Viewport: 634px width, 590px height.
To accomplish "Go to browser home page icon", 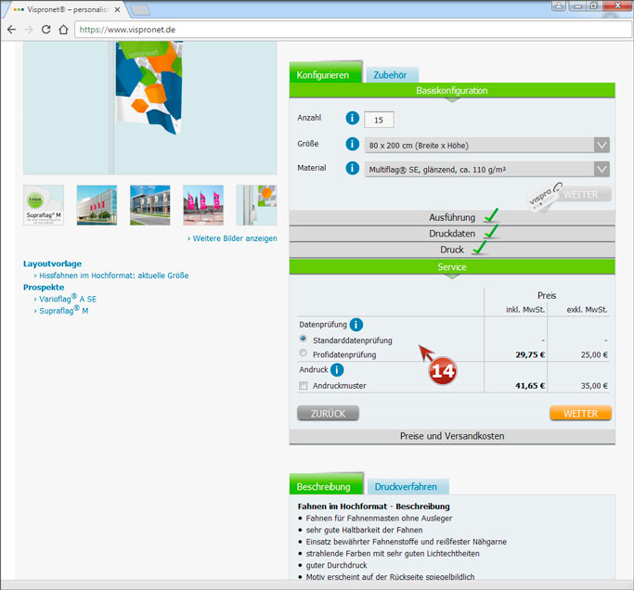I will [63, 30].
